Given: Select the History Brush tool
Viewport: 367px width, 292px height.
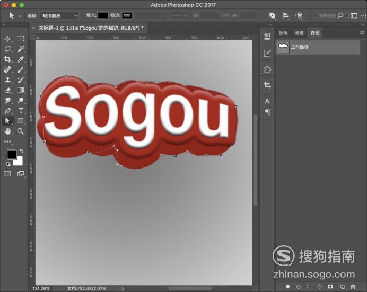Looking at the screenshot, I should (21, 80).
